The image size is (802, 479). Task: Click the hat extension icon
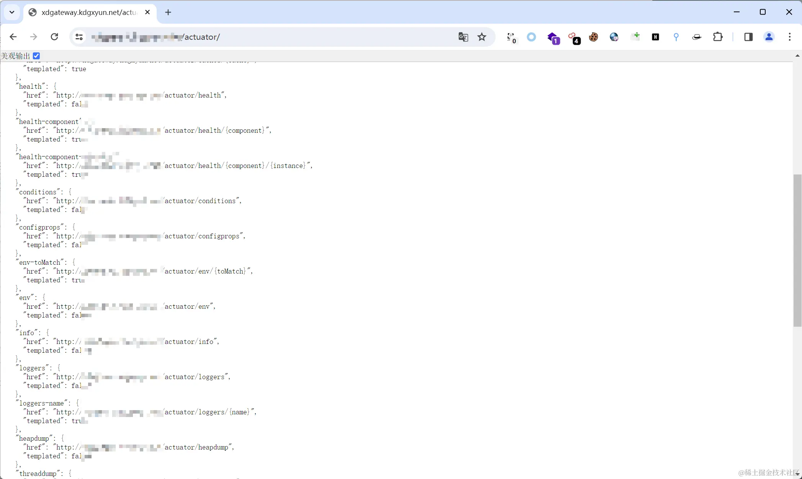click(x=697, y=37)
